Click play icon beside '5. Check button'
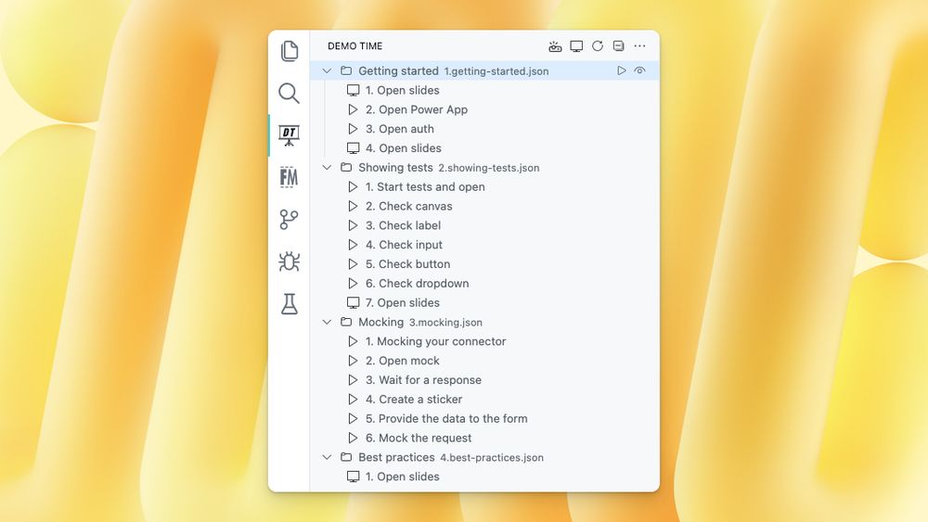This screenshot has width=928, height=522. point(354,264)
